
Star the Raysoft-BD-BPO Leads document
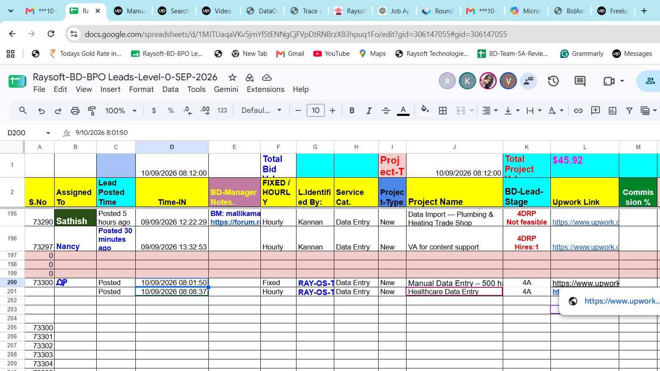[232, 78]
